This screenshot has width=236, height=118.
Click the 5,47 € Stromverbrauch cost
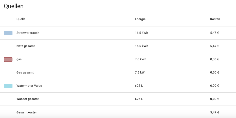(214, 33)
